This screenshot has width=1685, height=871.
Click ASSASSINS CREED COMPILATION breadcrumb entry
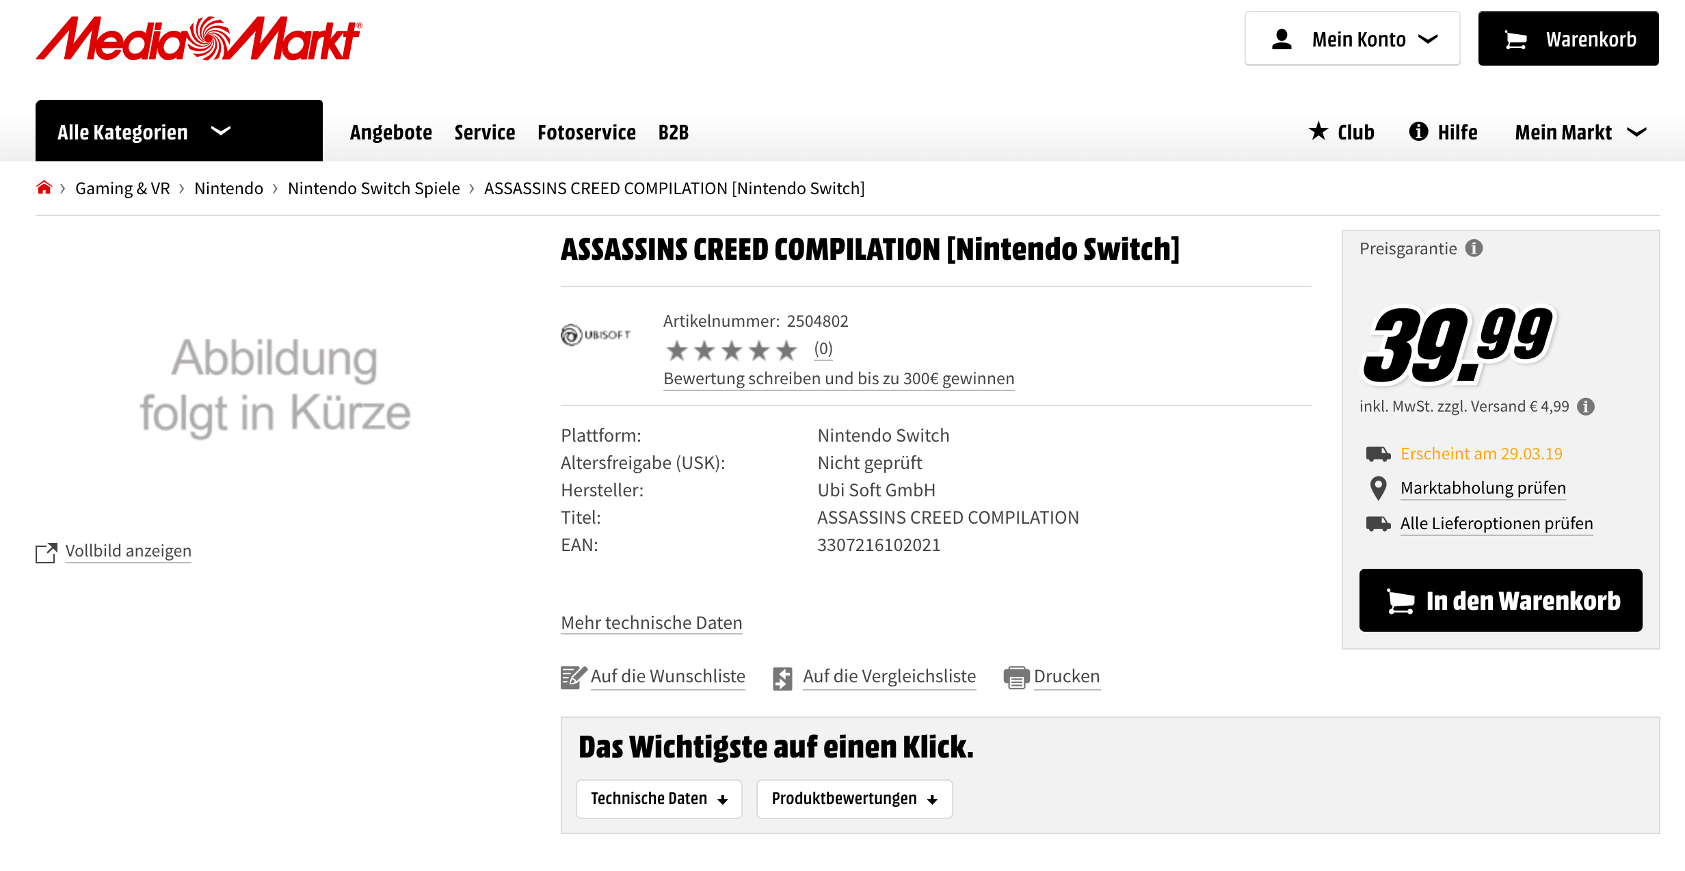(x=674, y=188)
